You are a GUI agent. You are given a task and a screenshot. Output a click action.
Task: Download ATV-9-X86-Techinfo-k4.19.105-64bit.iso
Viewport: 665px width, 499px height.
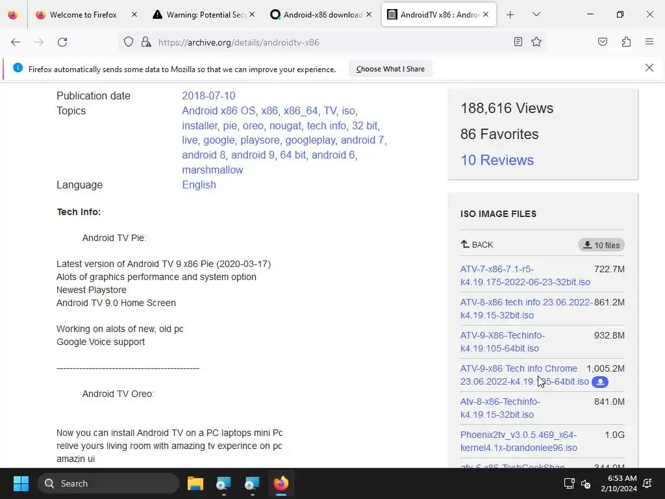pos(503,342)
